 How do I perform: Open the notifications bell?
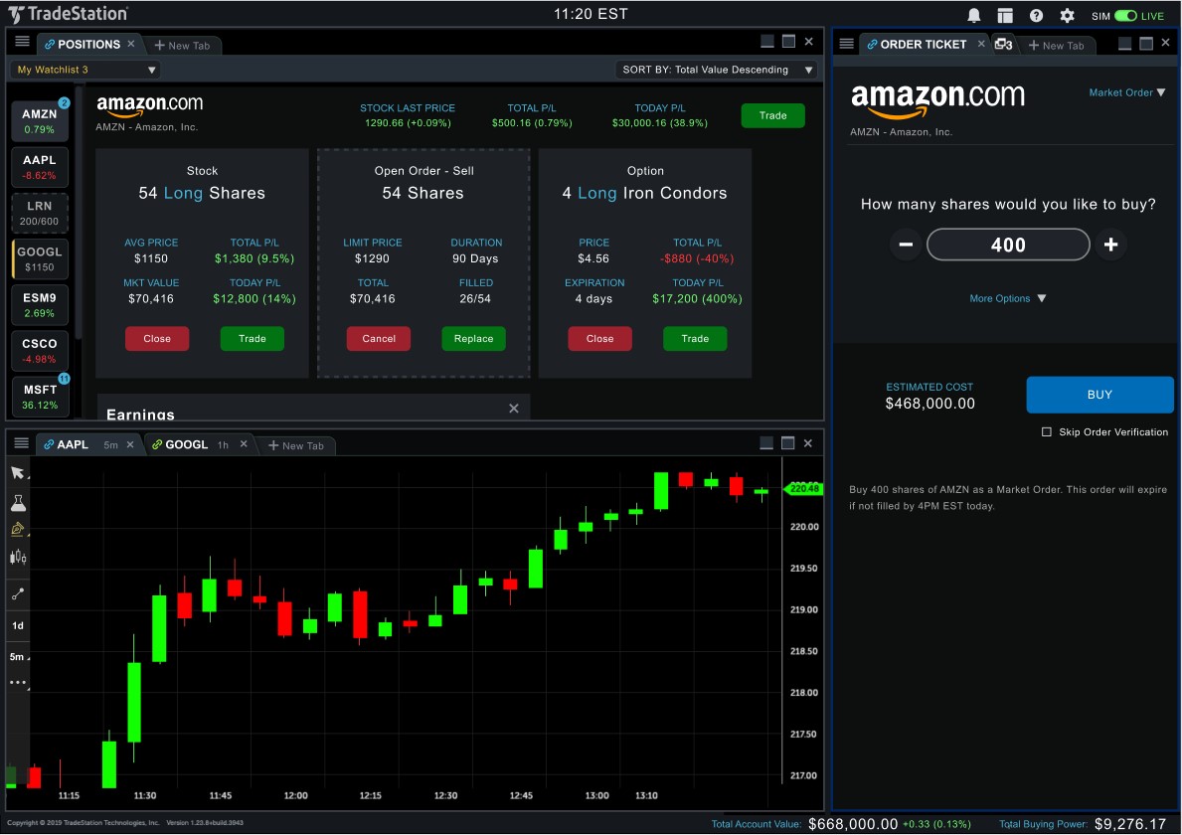(974, 16)
